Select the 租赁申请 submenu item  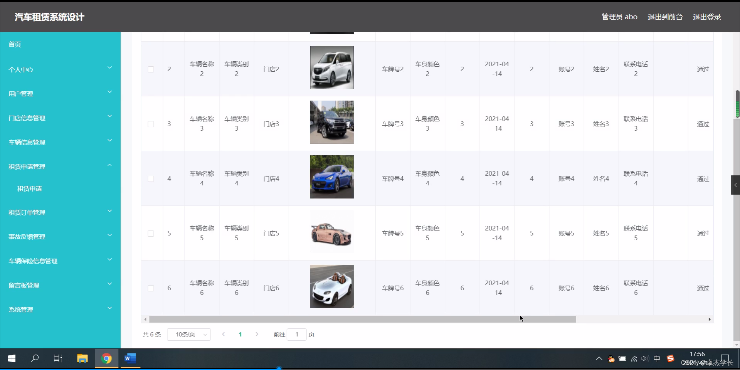tap(30, 188)
